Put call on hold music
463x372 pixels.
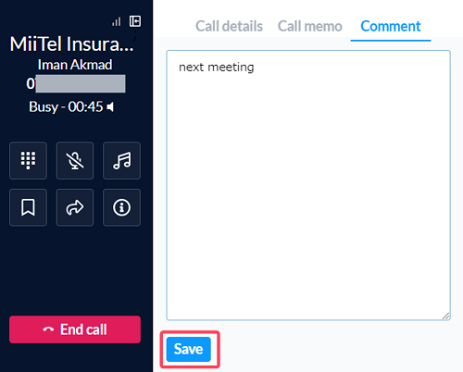click(121, 160)
